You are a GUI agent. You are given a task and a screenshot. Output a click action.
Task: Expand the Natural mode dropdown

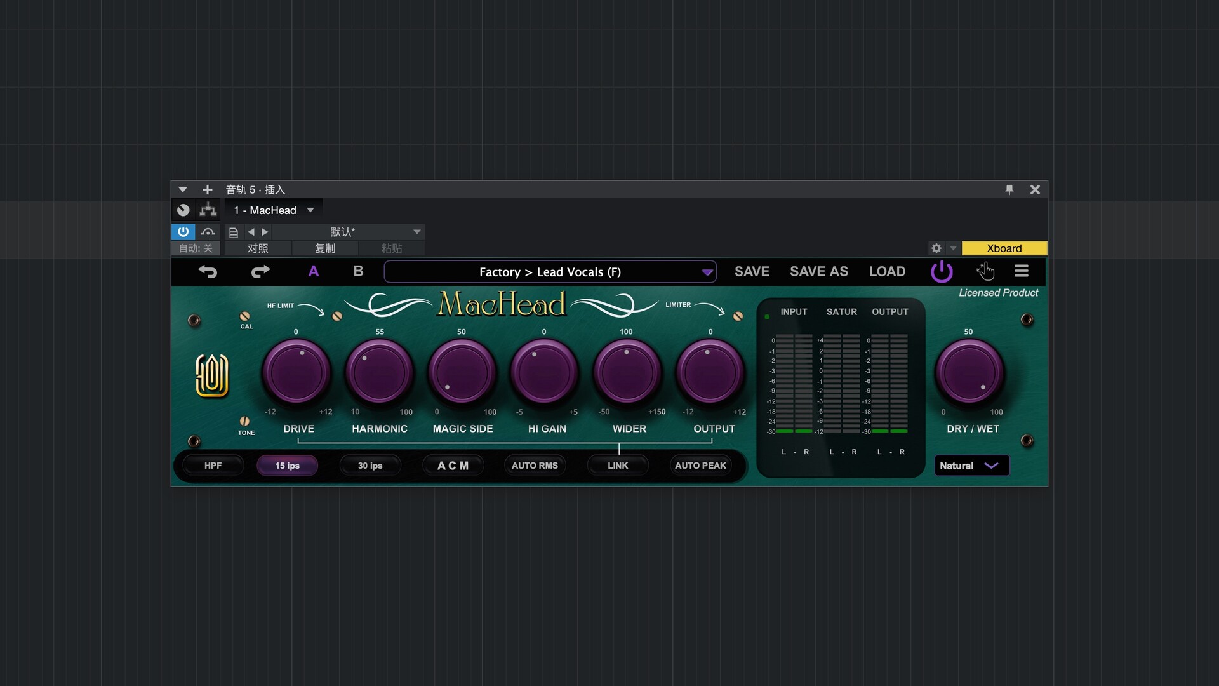971,466
